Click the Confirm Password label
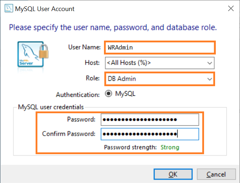 pyautogui.click(x=69, y=134)
